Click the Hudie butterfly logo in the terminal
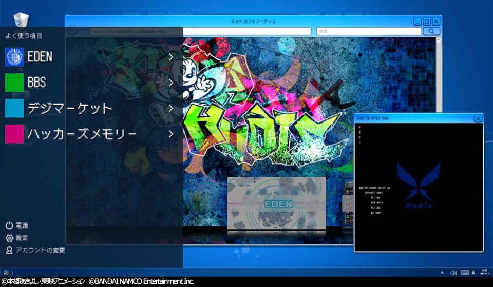493x287 pixels. coord(419,186)
